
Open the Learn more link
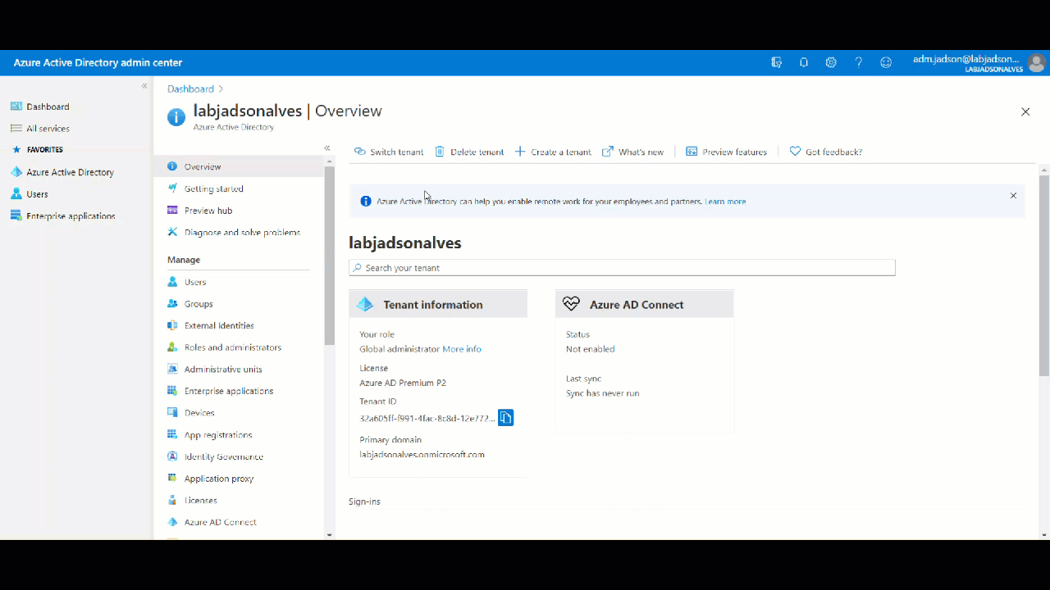point(725,202)
